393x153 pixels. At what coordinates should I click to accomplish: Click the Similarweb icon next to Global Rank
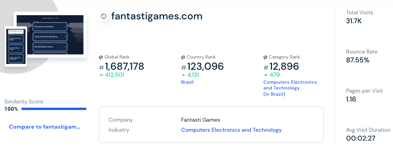coord(101,57)
